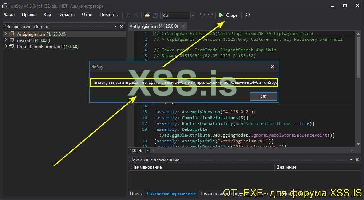Viewport: 364px width, 200px height.
Task: Click the navigate back arrow in toolbar
Action: point(128,15)
